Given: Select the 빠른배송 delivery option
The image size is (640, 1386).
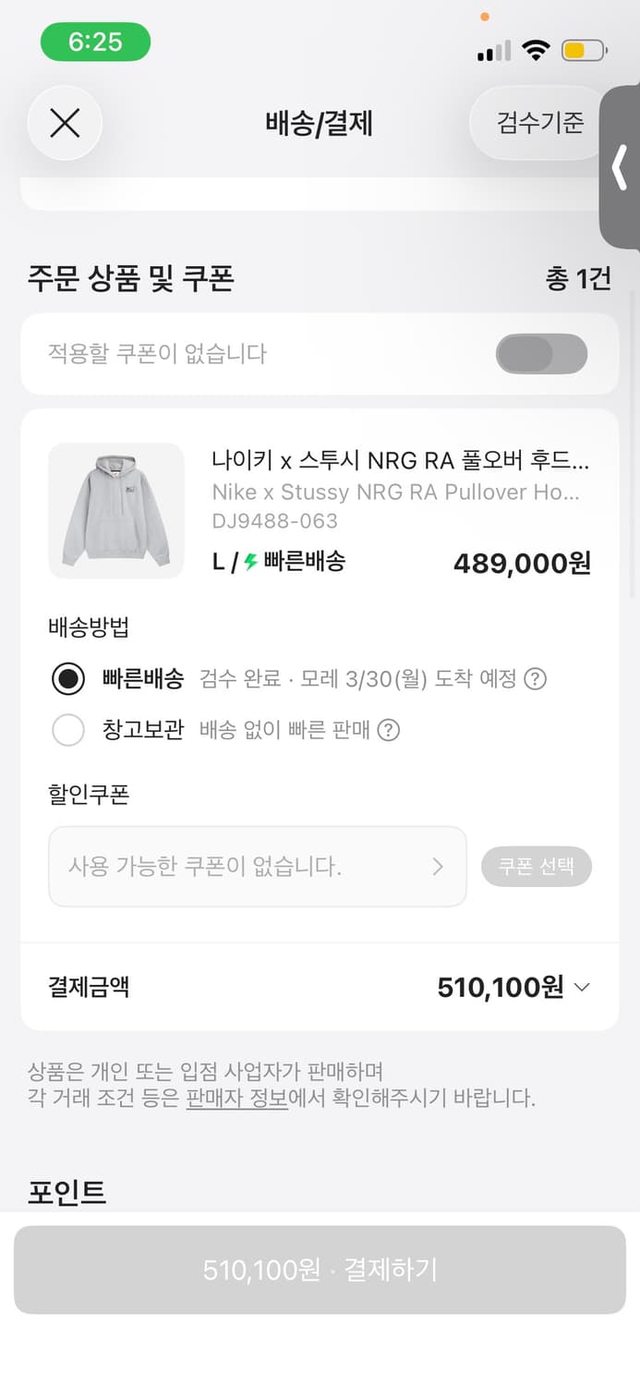Looking at the screenshot, I should click(x=68, y=677).
